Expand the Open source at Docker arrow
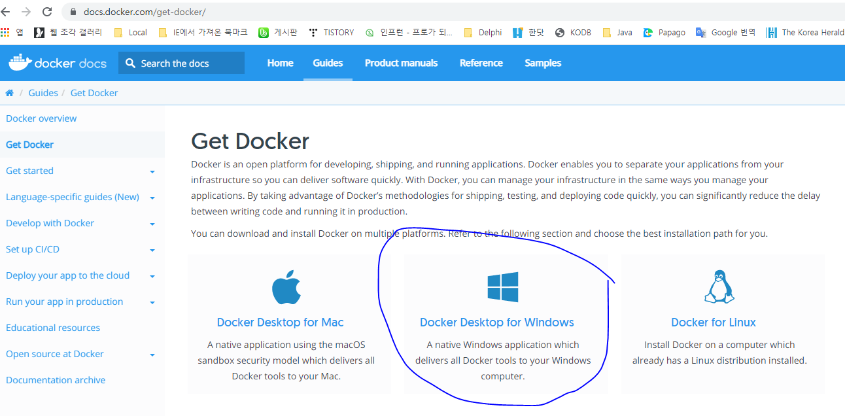 tap(152, 355)
